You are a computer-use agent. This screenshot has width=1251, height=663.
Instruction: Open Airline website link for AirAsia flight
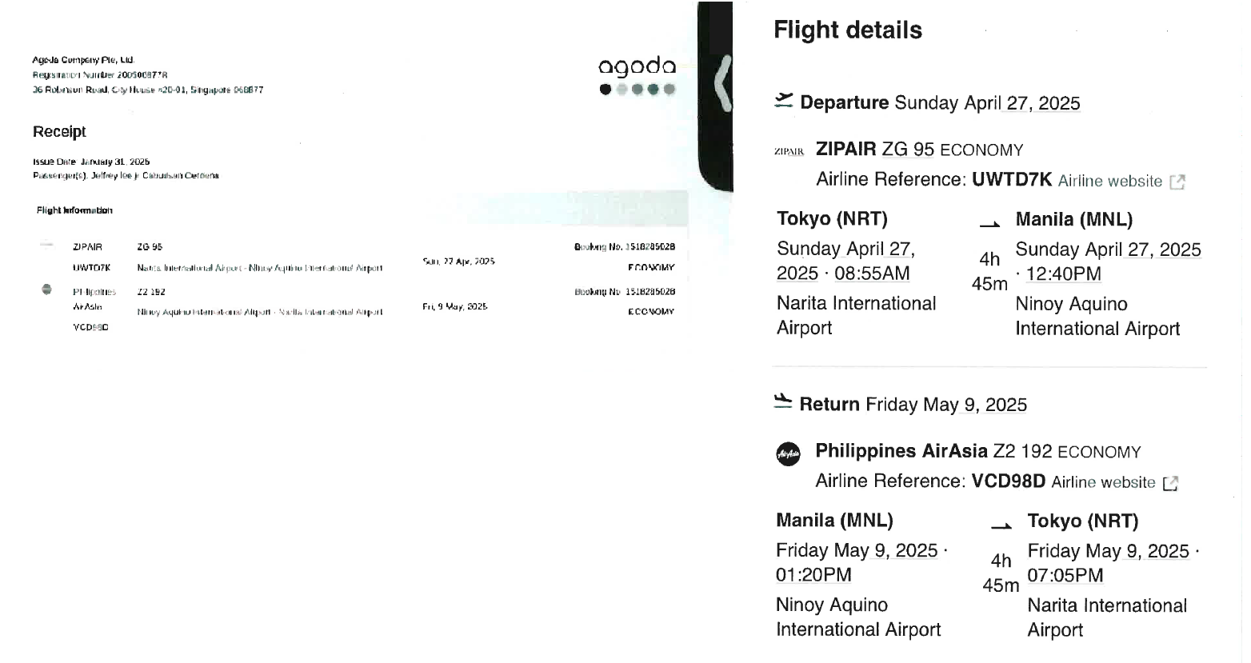(x=1103, y=482)
